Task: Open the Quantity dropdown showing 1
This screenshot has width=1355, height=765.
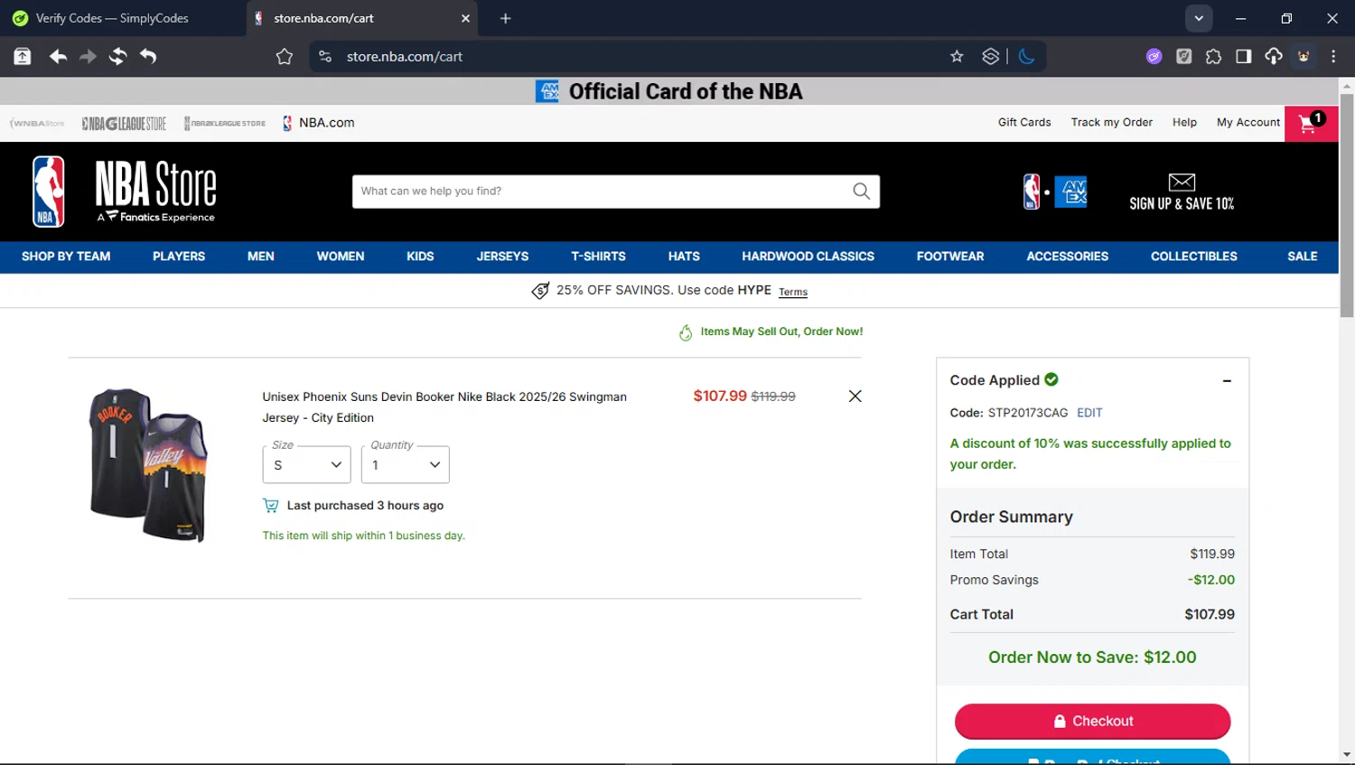Action: (405, 464)
